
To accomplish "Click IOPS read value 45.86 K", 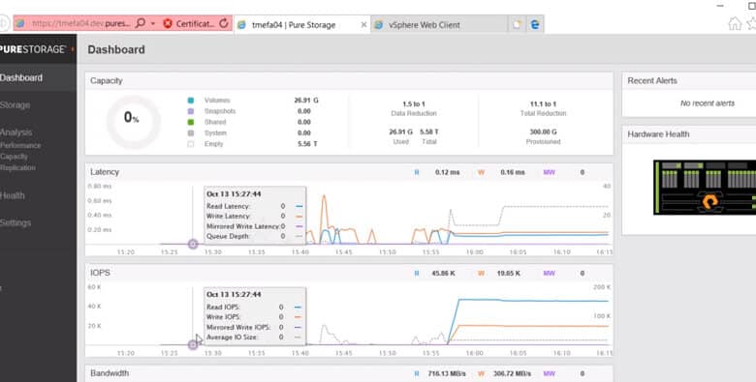I will pyautogui.click(x=444, y=274).
